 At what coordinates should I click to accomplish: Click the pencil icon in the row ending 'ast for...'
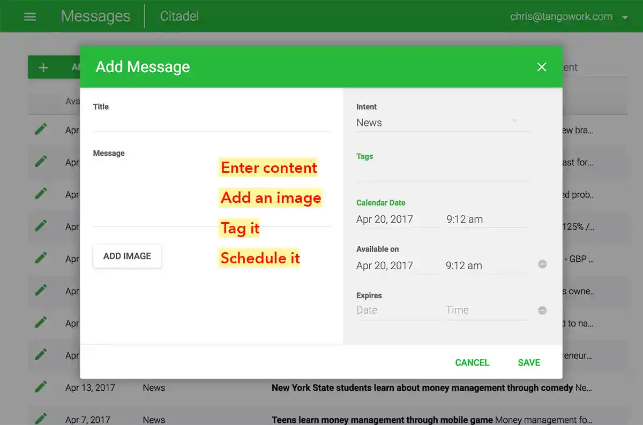[x=41, y=161]
